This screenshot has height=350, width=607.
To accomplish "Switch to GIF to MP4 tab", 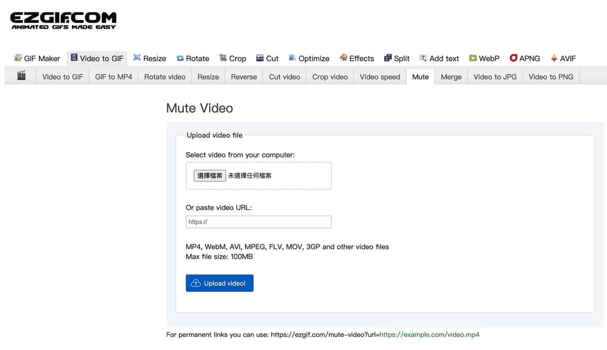I will (114, 76).
